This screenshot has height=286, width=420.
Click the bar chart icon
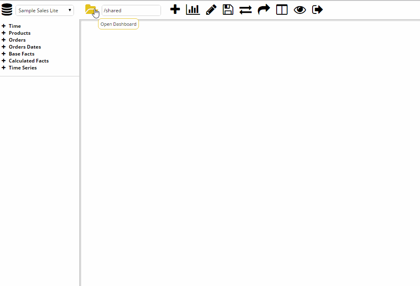[193, 10]
